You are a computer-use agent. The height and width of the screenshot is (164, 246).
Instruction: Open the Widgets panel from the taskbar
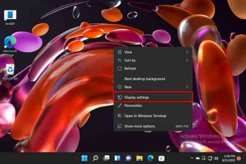(117, 158)
